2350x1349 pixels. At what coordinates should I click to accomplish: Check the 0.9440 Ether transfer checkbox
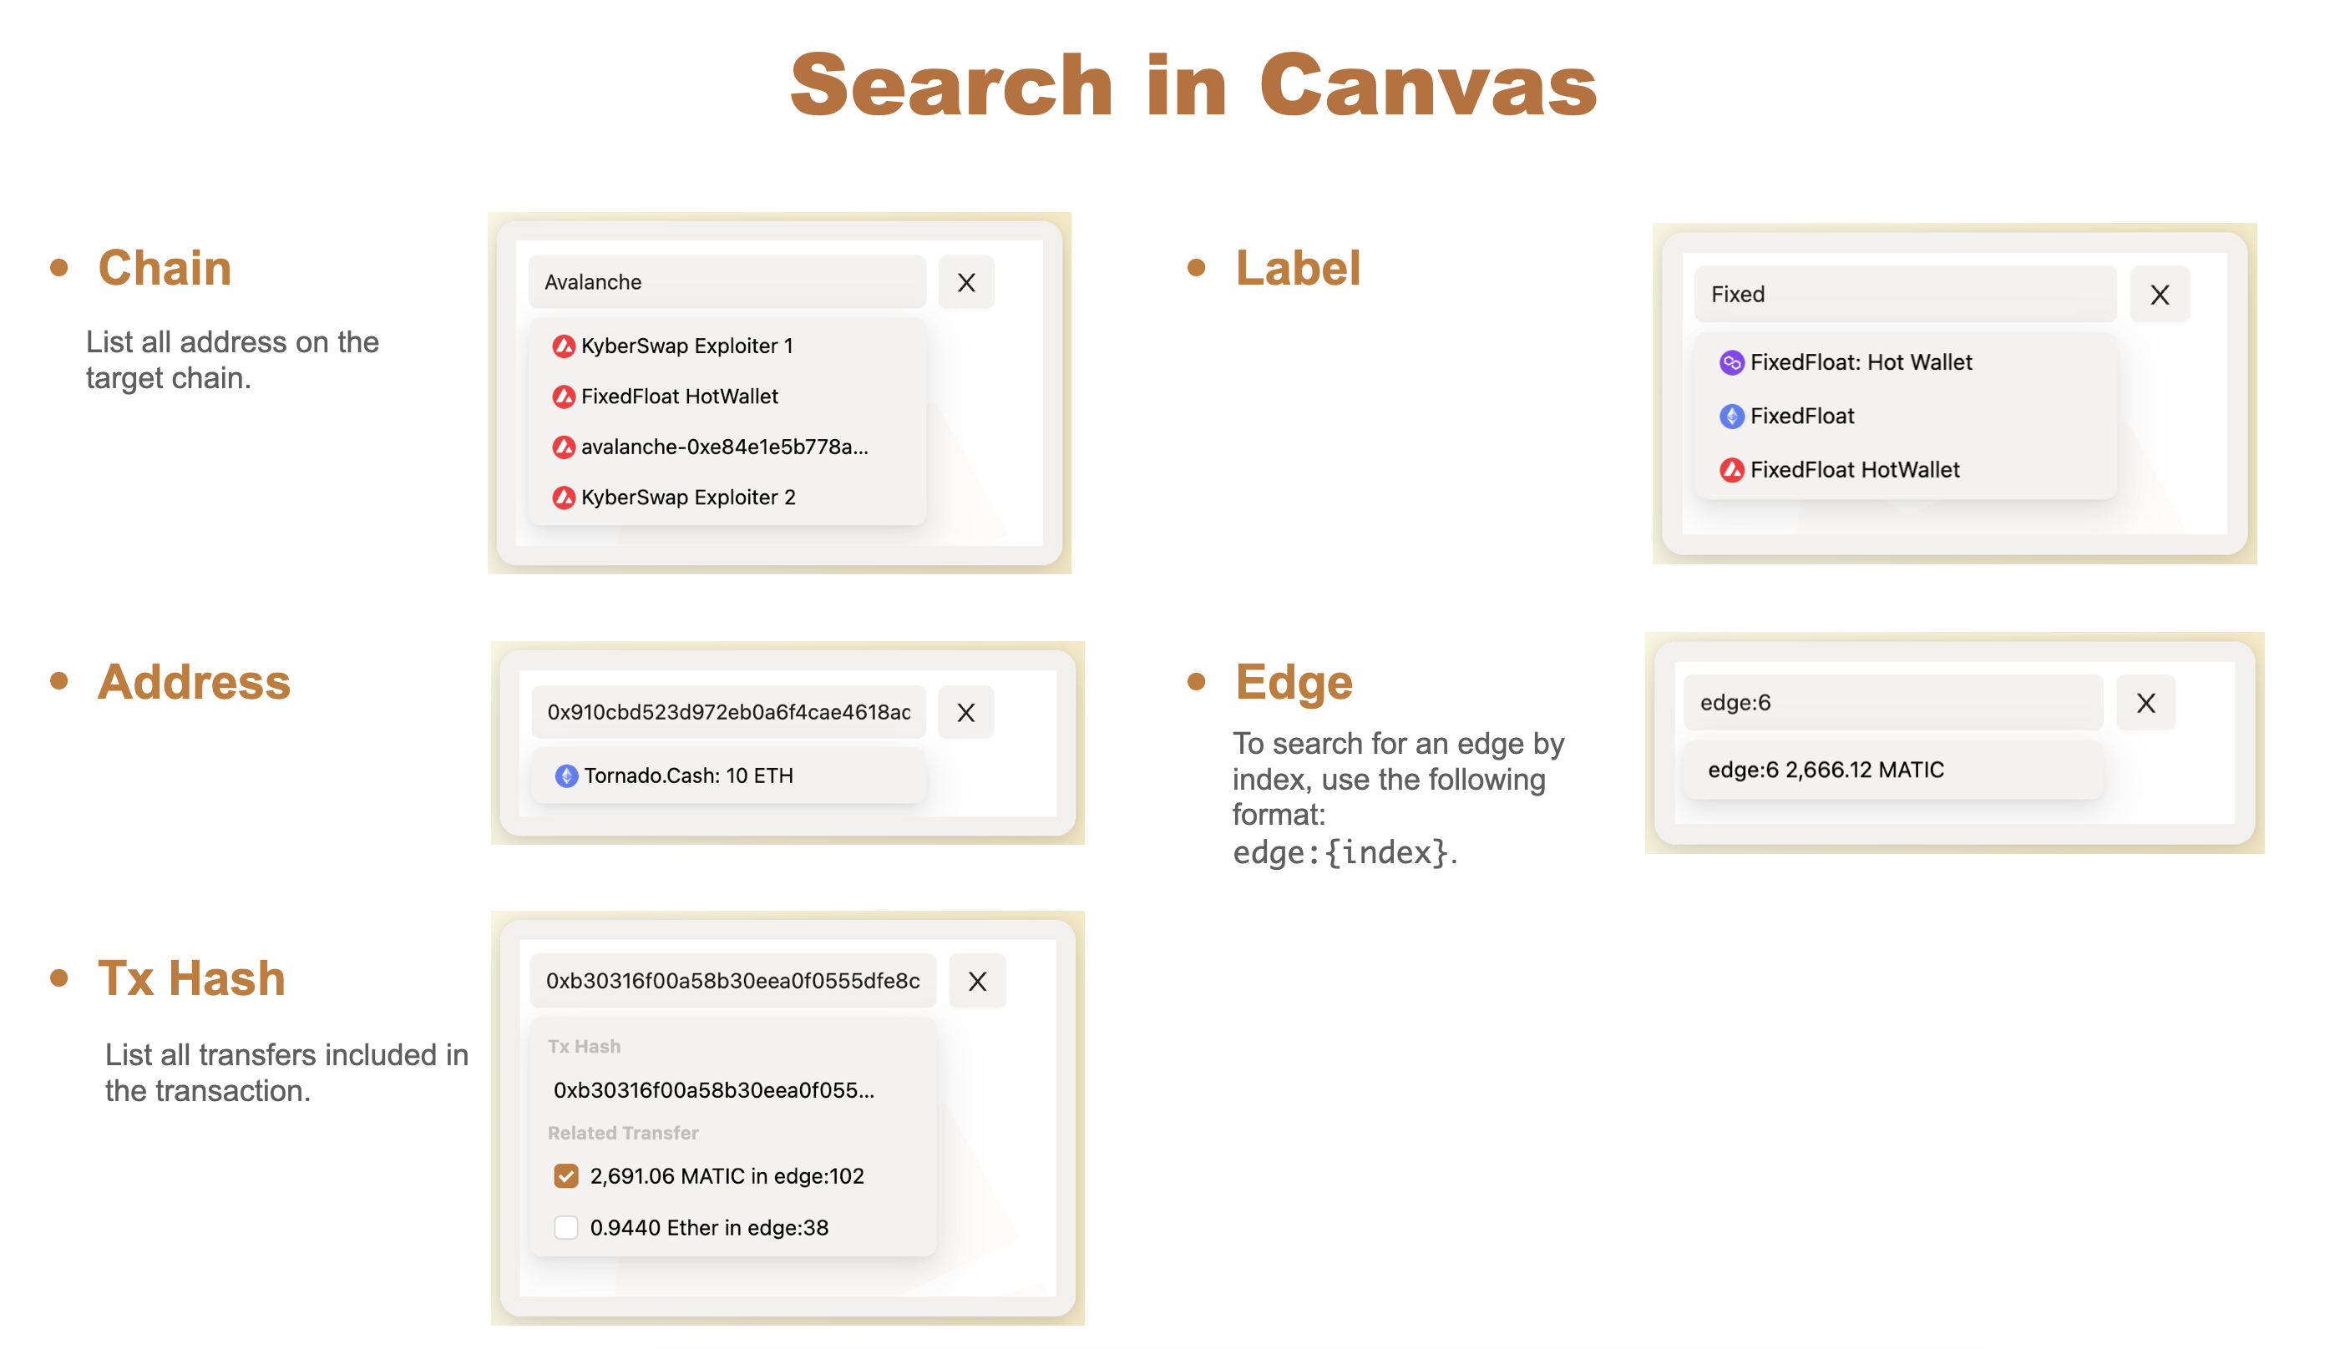pos(565,1228)
